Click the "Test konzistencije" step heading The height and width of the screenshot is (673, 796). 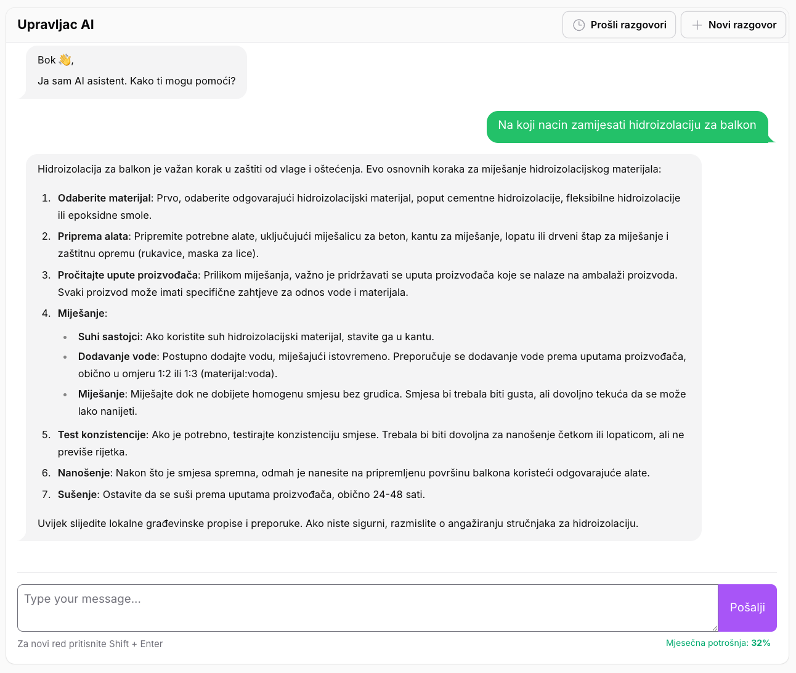pyautogui.click(x=102, y=434)
